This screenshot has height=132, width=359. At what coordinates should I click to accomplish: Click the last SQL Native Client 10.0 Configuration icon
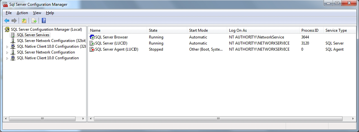point(13,58)
